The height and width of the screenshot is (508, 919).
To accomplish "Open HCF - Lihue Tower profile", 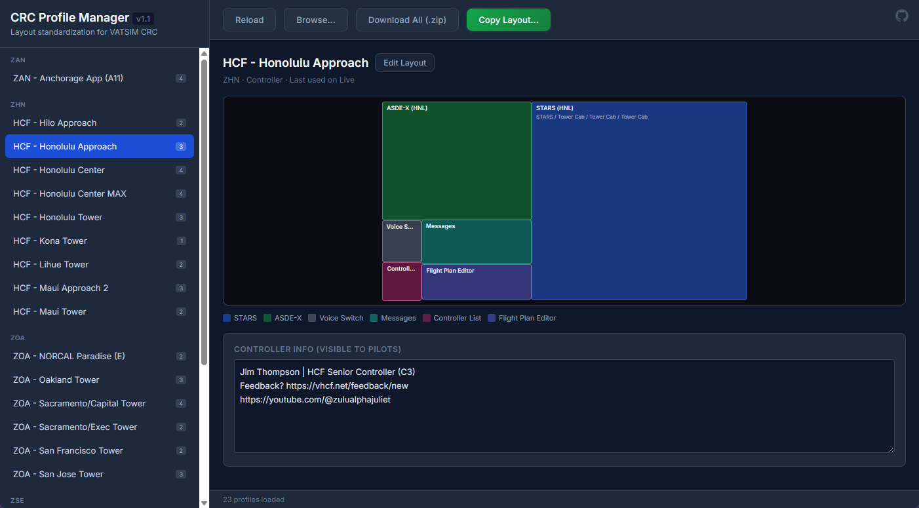I will [x=100, y=264].
